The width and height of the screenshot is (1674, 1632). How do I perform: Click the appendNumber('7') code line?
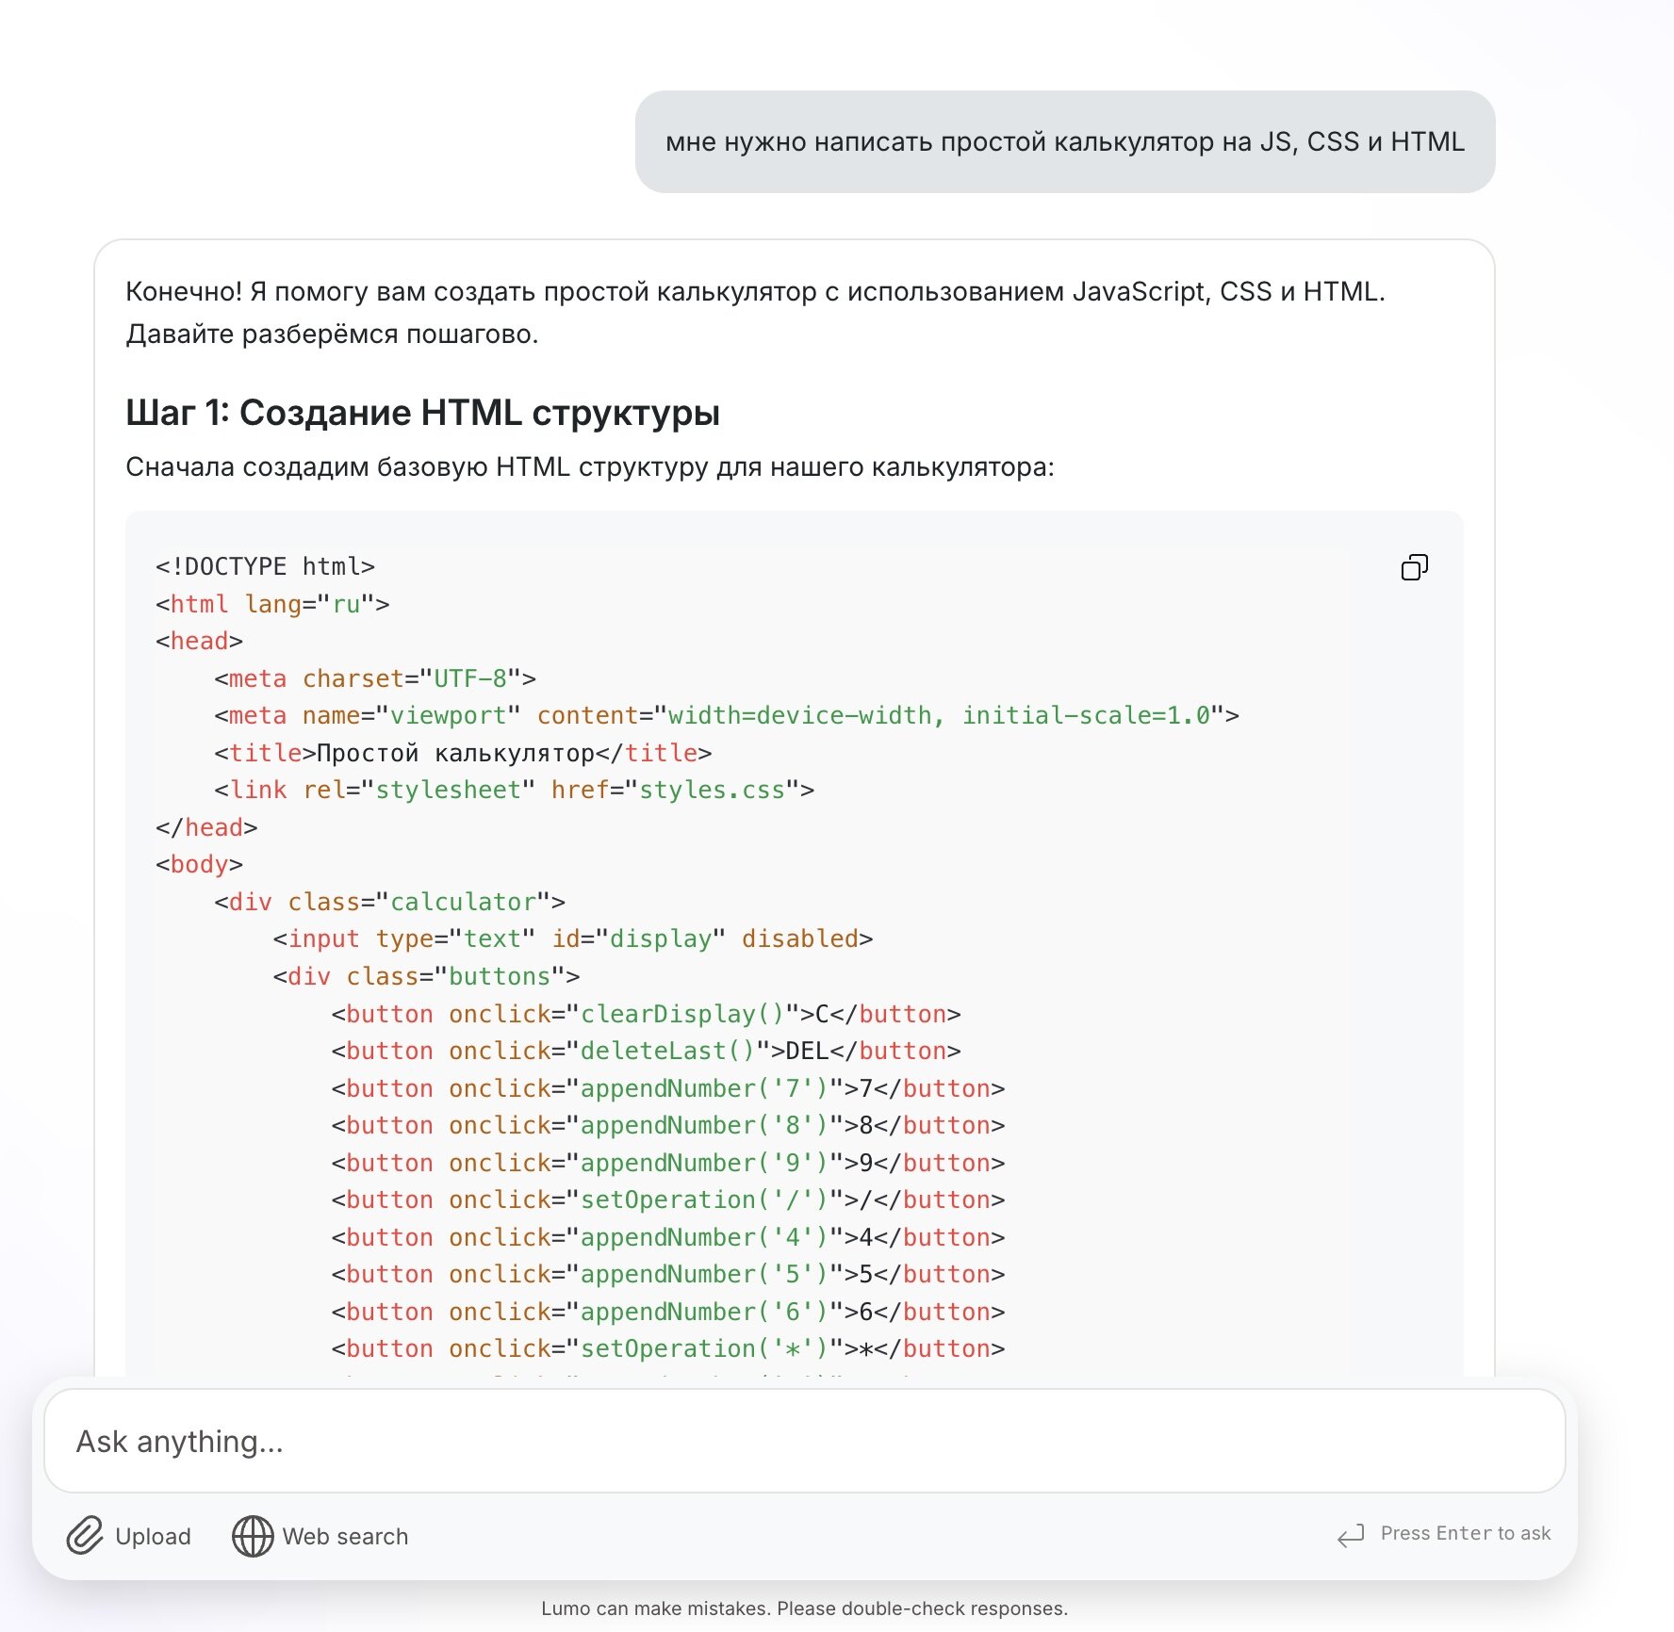(x=667, y=1088)
